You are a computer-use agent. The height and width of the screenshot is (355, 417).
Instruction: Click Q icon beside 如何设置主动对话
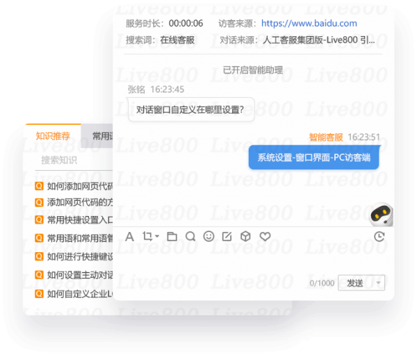39,274
